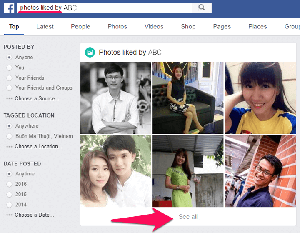The width and height of the screenshot is (300, 233).
Task: Filter date posted to 2016
Action: tap(10, 184)
